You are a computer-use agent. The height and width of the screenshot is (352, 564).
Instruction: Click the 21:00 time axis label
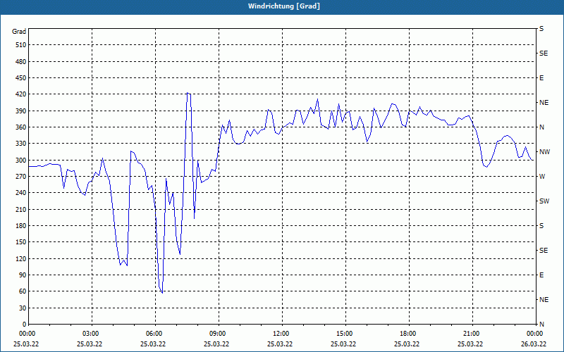tap(471, 334)
